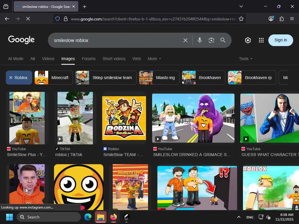The height and width of the screenshot is (224, 299).
Task: Open the extensions puzzle menu
Action: (281, 19)
